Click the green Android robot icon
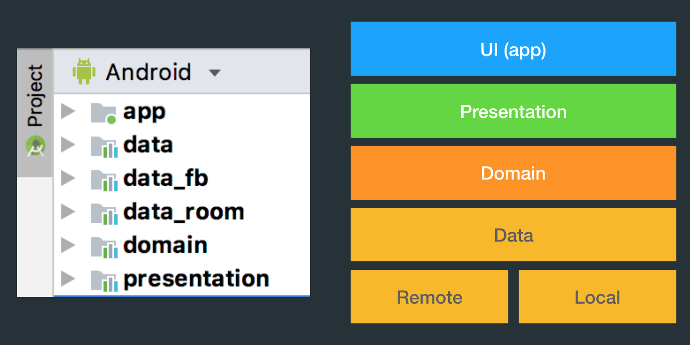Screen dimensions: 690x345 click(84, 71)
